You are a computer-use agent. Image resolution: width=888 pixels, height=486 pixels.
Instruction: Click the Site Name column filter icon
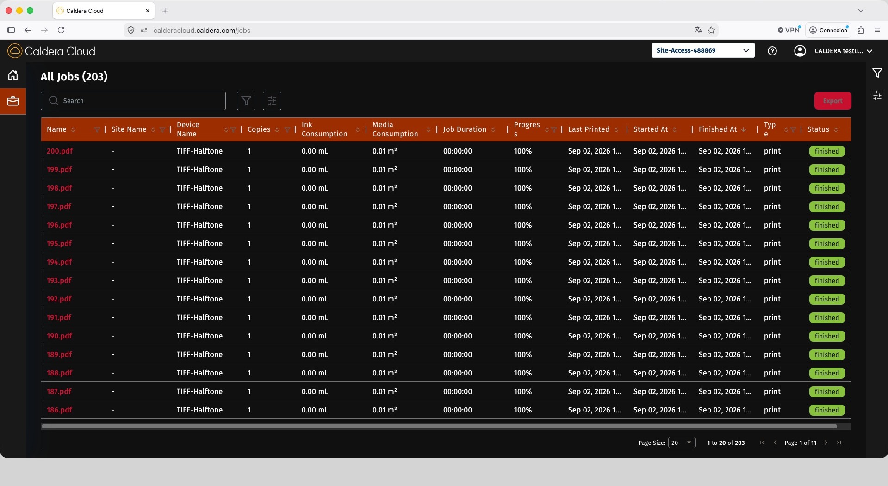pos(162,130)
